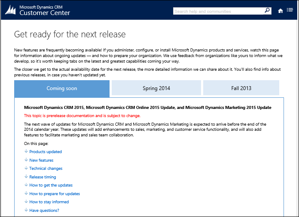Click the down arrow beside Technical changes
Screen dimensions: 299x217
pyautogui.click(x=26, y=169)
